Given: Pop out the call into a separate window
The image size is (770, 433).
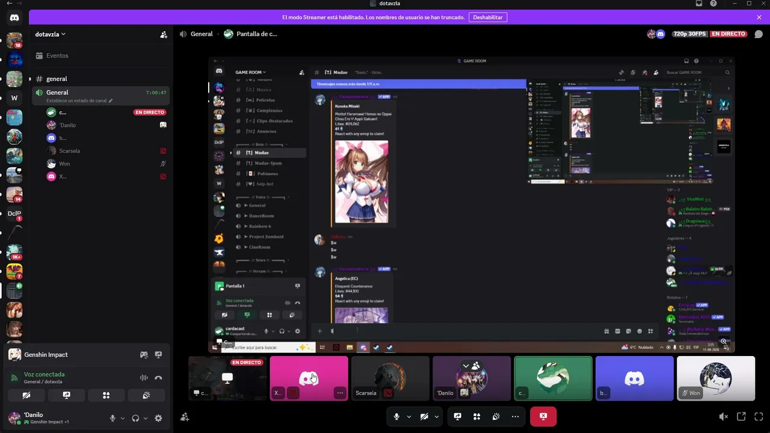Looking at the screenshot, I should 741,416.
